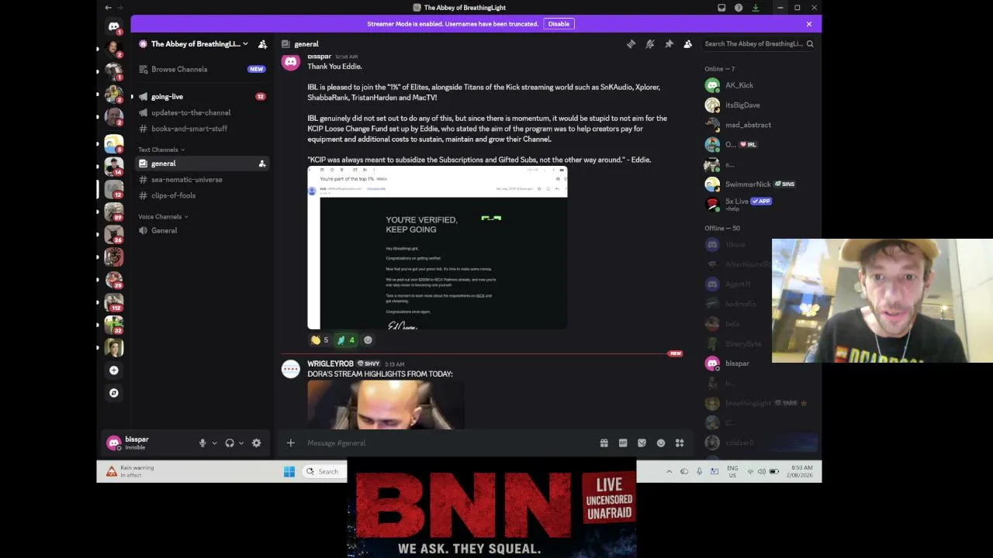
Task: Open AK_Kick in member list
Action: pos(760,85)
